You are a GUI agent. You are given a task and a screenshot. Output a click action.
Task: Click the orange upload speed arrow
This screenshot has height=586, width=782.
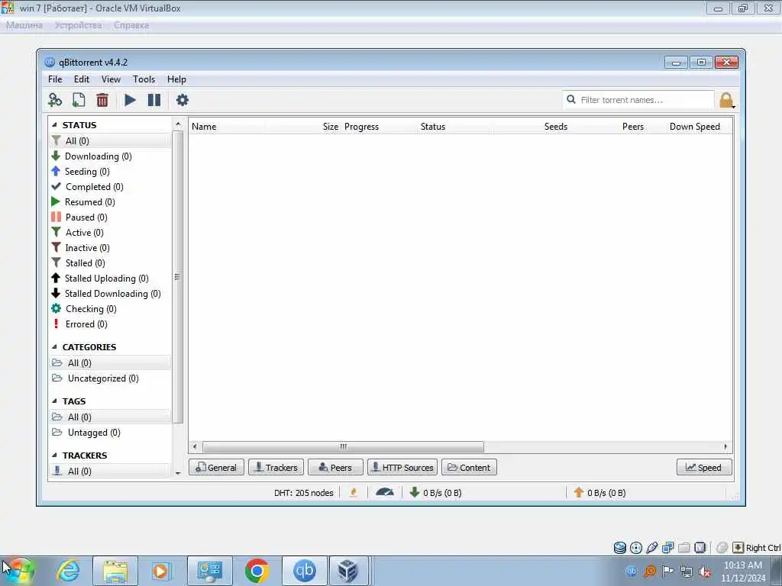tap(579, 492)
